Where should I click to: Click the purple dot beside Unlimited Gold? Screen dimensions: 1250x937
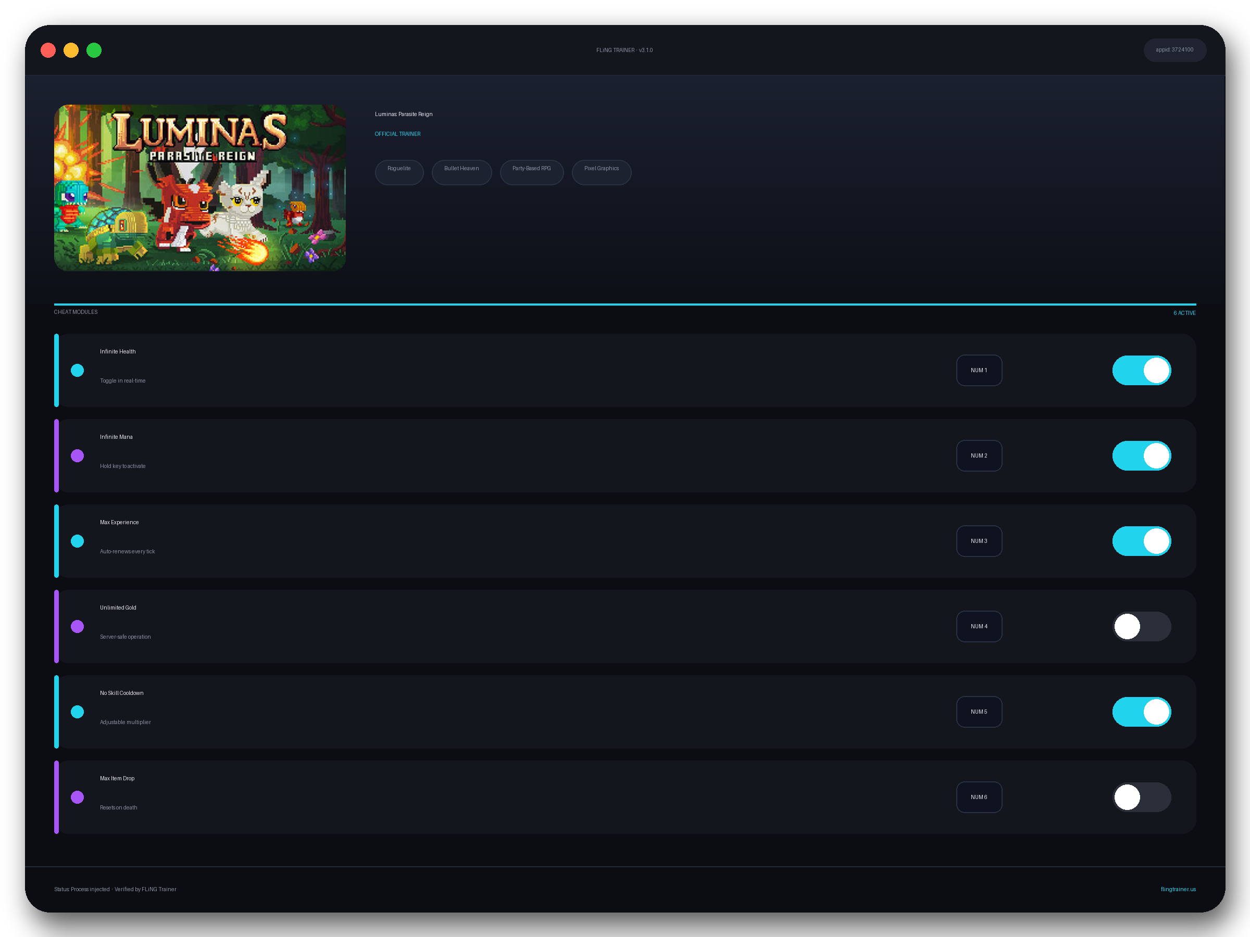[78, 626]
